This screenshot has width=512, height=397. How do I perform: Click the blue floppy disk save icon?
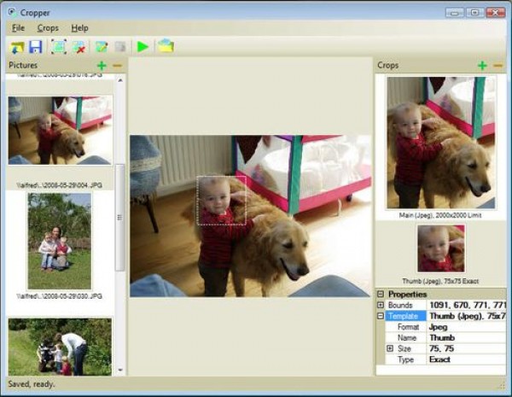pyautogui.click(x=36, y=46)
